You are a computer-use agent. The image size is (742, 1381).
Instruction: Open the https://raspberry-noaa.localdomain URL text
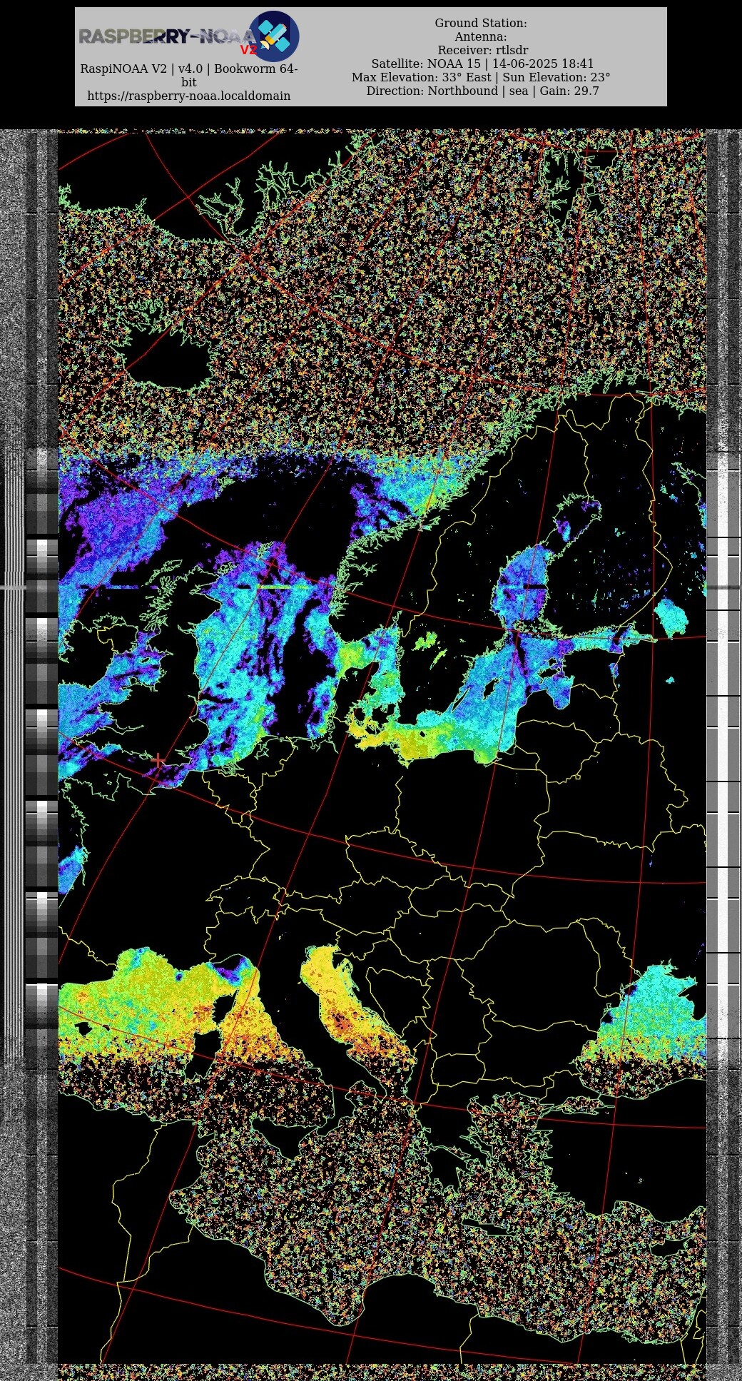point(188,96)
